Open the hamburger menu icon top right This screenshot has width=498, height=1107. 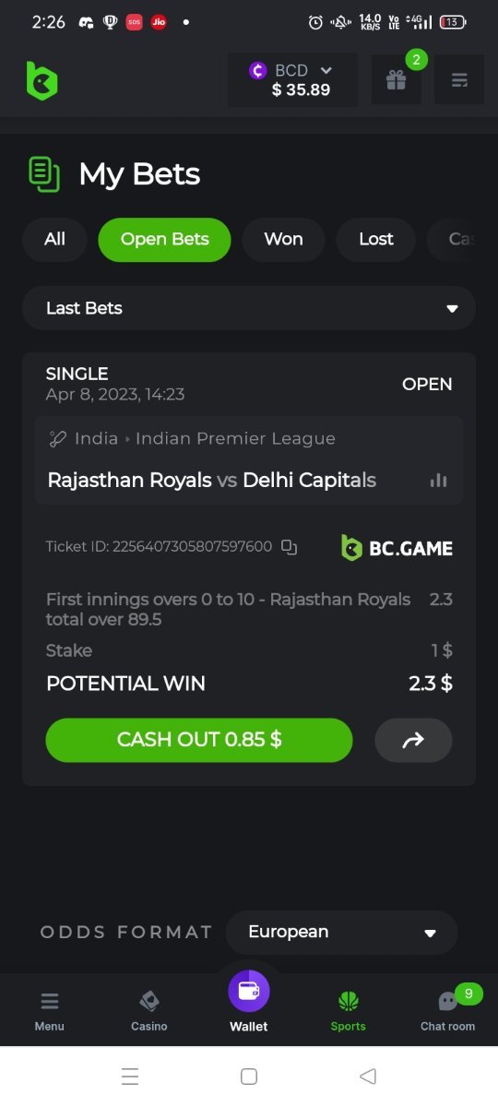[459, 79]
